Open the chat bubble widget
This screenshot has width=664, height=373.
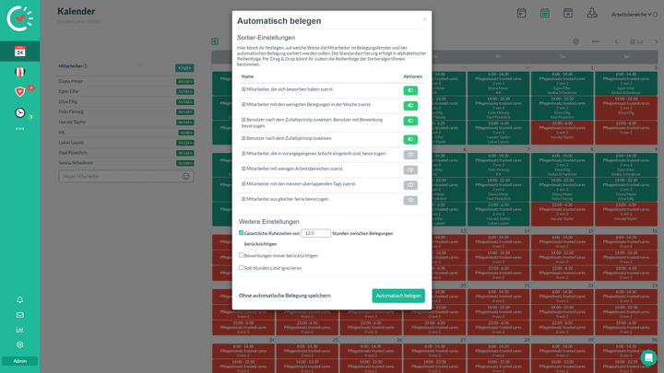click(648, 357)
